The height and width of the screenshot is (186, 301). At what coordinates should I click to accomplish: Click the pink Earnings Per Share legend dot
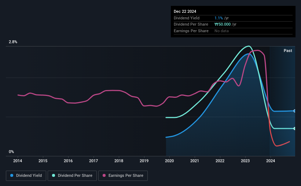104,175
